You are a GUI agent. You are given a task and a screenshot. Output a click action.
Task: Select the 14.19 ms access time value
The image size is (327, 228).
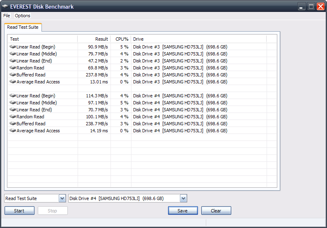[99, 131]
